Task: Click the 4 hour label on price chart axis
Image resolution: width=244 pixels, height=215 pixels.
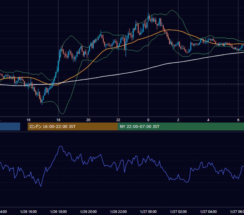Action: click(x=208, y=120)
